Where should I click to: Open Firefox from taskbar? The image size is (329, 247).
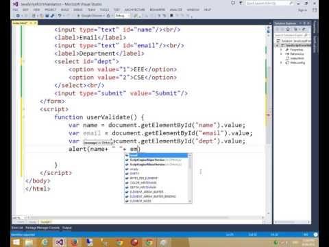(75, 242)
